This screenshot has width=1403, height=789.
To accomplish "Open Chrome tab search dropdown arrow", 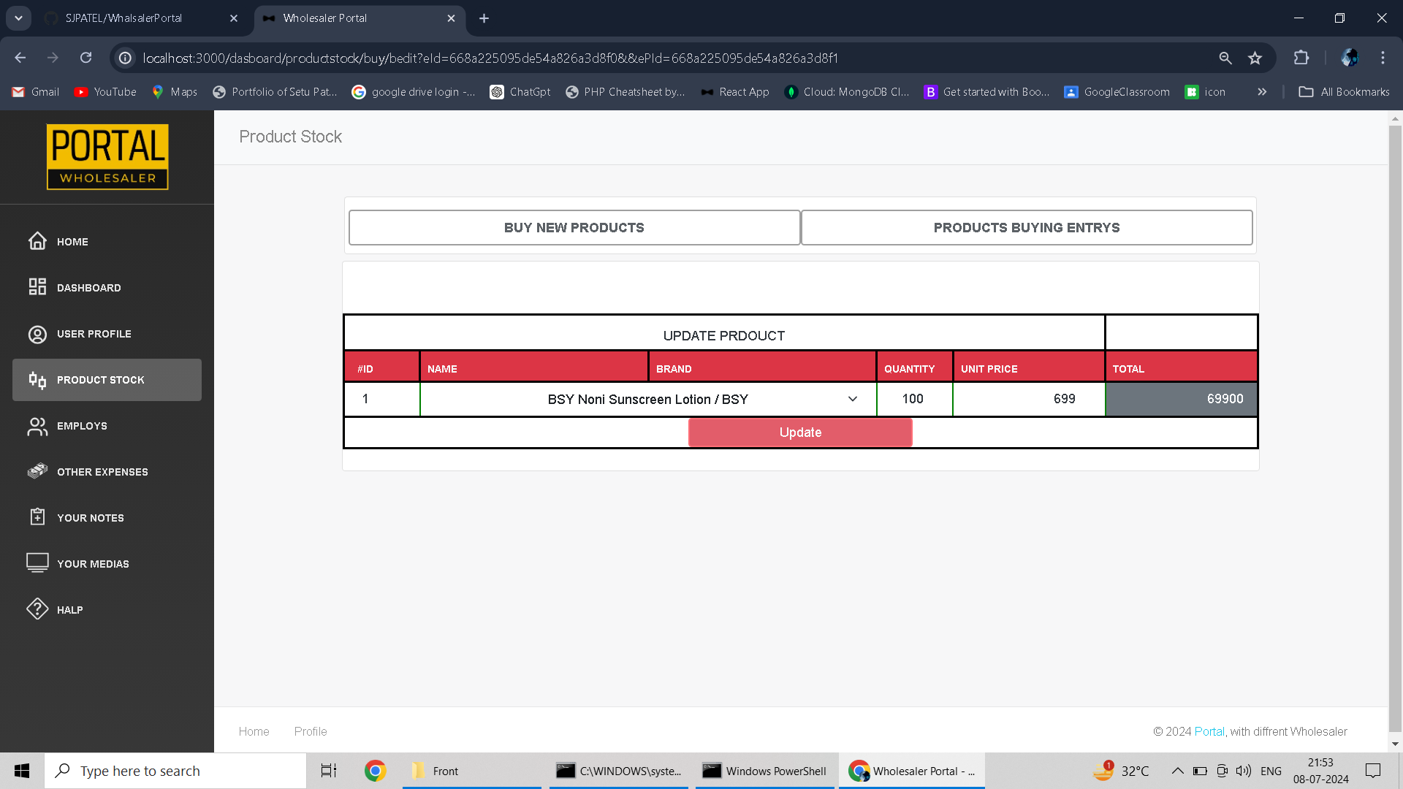I will 18,18.
